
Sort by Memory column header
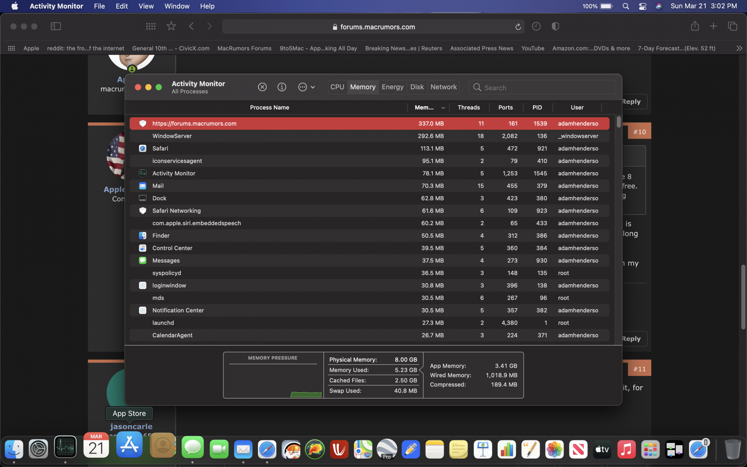tap(428, 108)
